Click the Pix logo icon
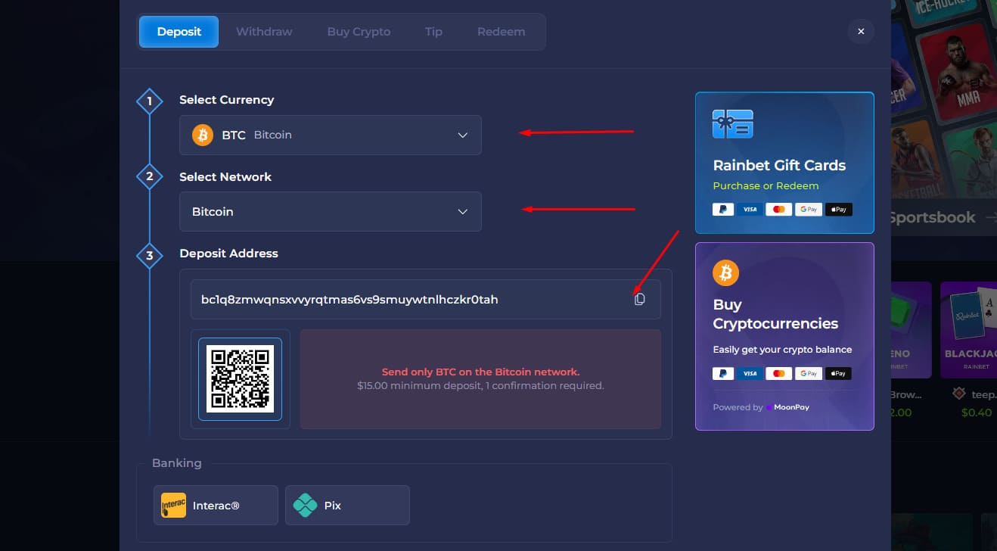The height and width of the screenshot is (551, 997). 305,505
